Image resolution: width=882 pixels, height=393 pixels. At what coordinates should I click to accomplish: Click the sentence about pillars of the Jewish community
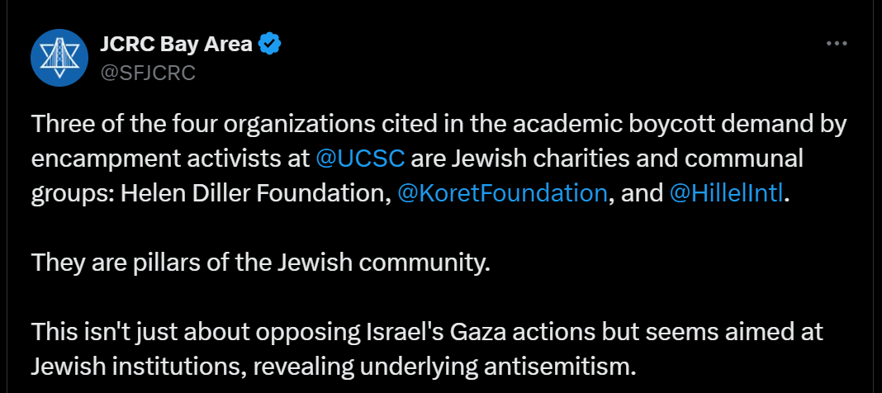pos(260,263)
